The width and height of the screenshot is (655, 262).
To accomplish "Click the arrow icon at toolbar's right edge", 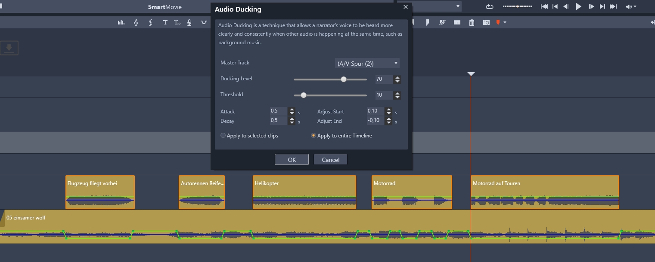I will [652, 22].
